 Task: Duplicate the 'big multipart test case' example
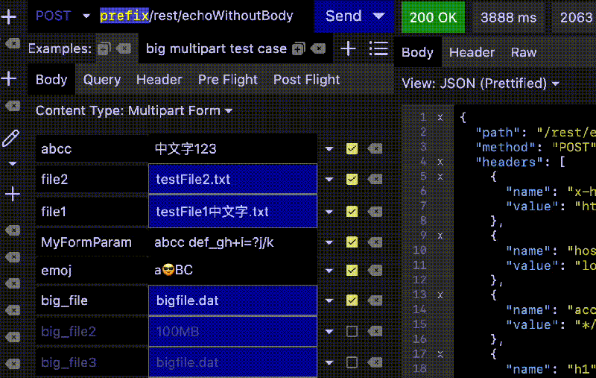[299, 48]
